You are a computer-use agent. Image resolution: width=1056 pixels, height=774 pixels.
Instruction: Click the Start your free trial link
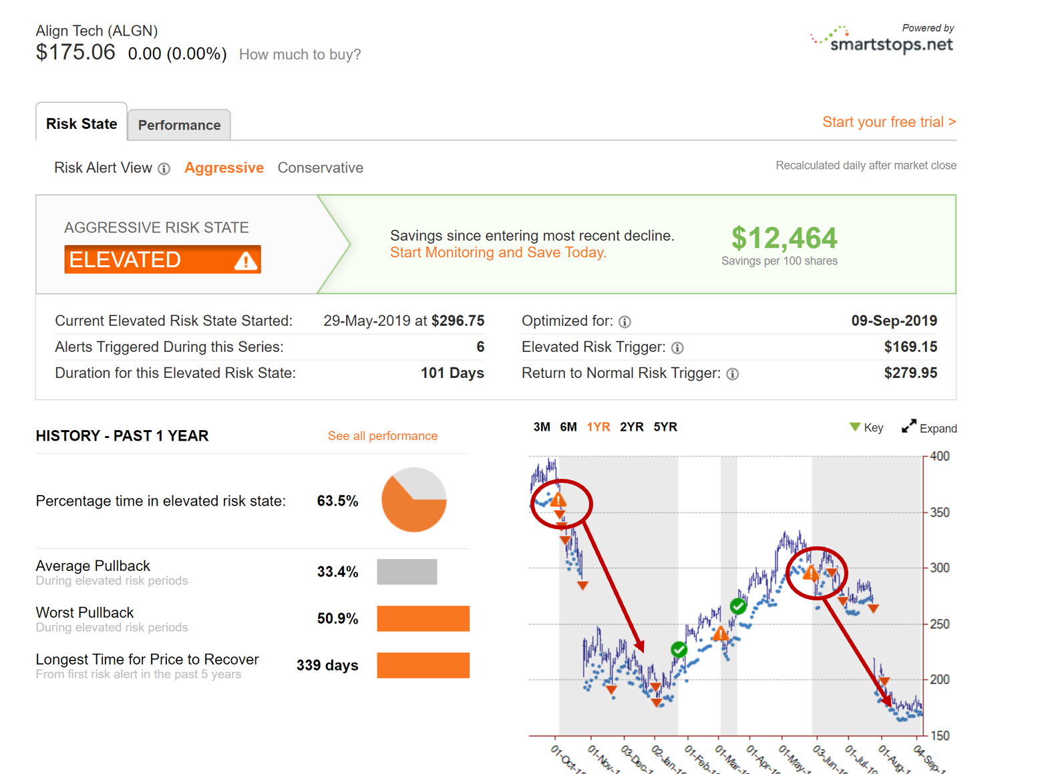point(888,122)
